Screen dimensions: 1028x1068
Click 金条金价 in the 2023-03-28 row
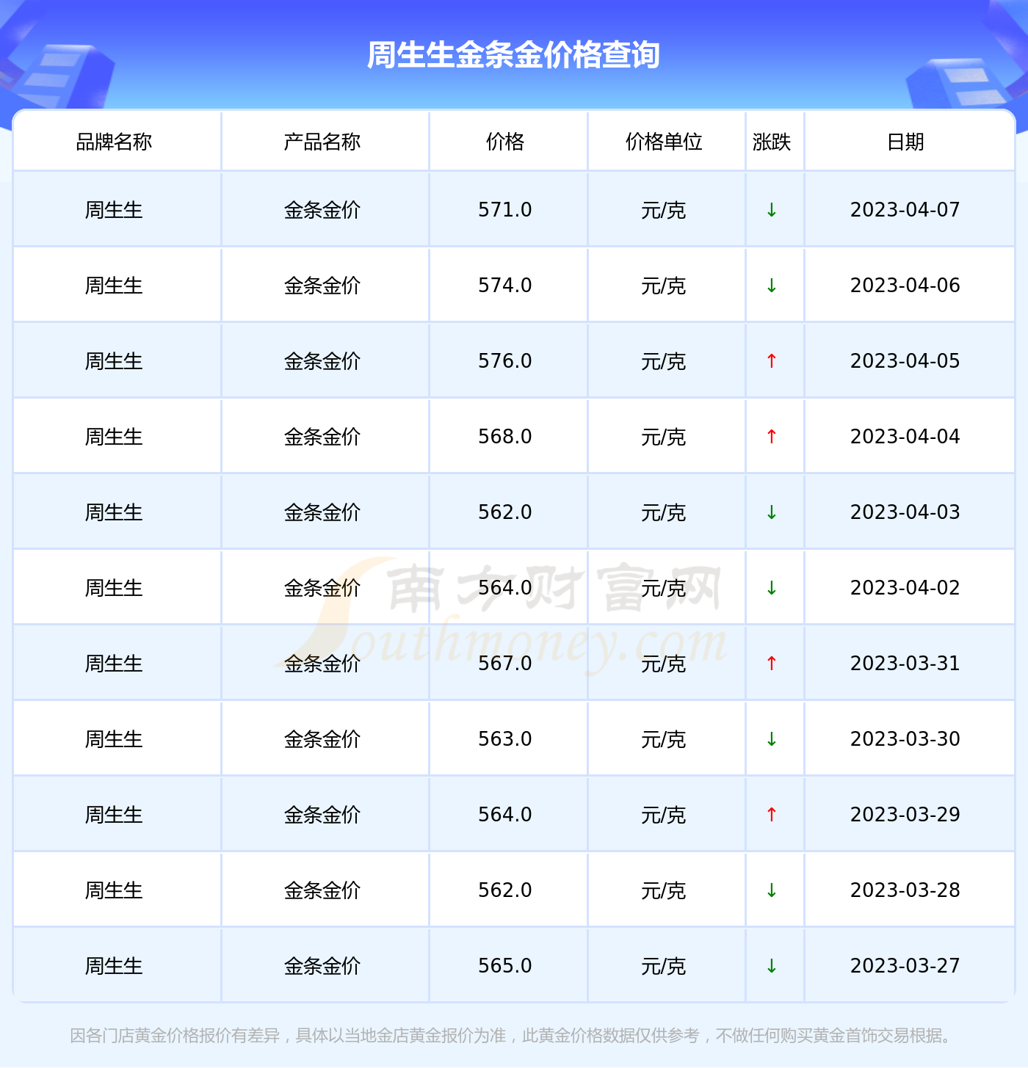322,890
